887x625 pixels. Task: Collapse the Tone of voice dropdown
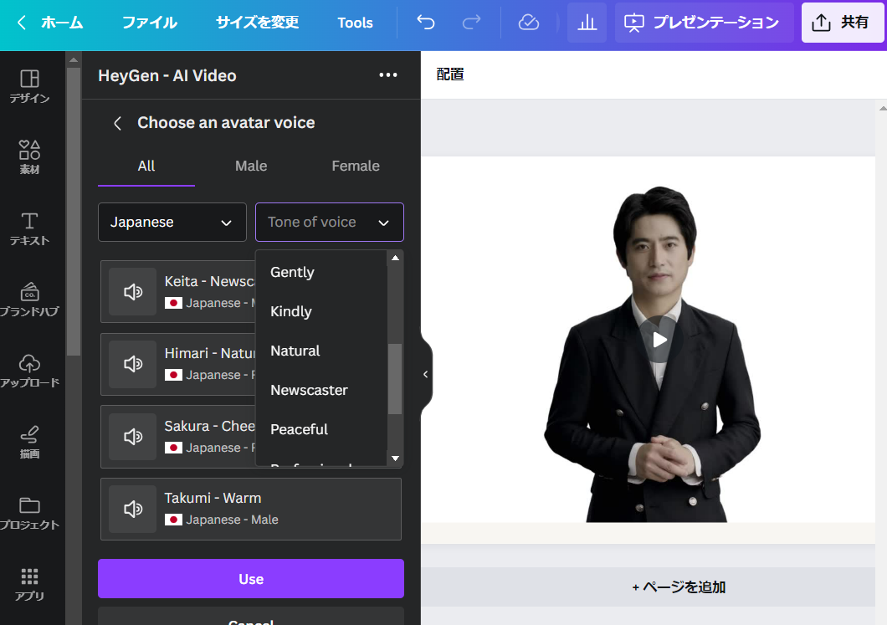pos(329,223)
